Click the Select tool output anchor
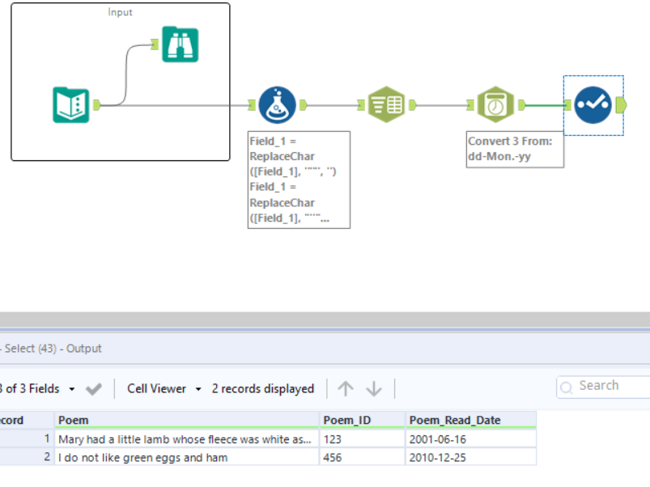Screen dimensions: 650x487 [x=621, y=105]
